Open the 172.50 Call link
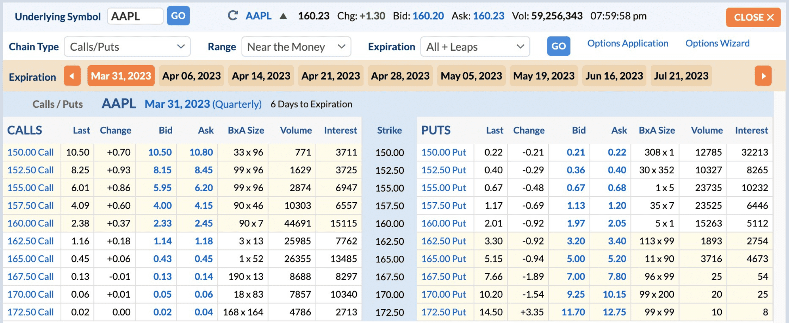This screenshot has width=789, height=323. 31,312
